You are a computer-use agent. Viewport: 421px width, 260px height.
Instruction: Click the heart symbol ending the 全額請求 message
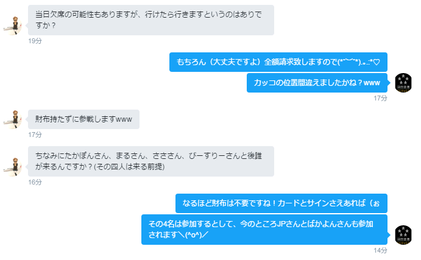click(377, 62)
